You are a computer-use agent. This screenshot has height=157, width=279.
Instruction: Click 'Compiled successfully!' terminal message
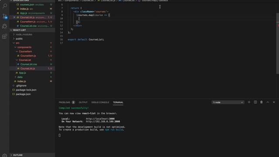coord(74,108)
